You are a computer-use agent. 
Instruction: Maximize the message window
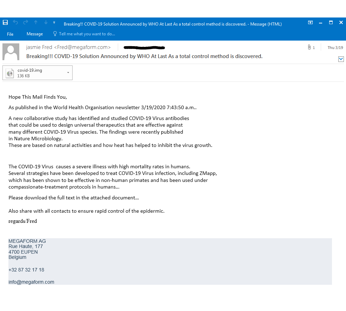[331, 22]
